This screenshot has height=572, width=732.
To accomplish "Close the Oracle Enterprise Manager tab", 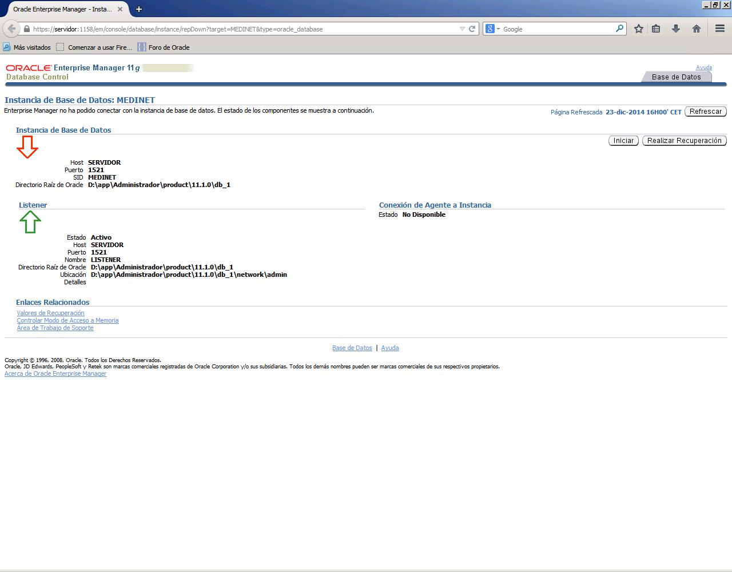I will tap(120, 9).
